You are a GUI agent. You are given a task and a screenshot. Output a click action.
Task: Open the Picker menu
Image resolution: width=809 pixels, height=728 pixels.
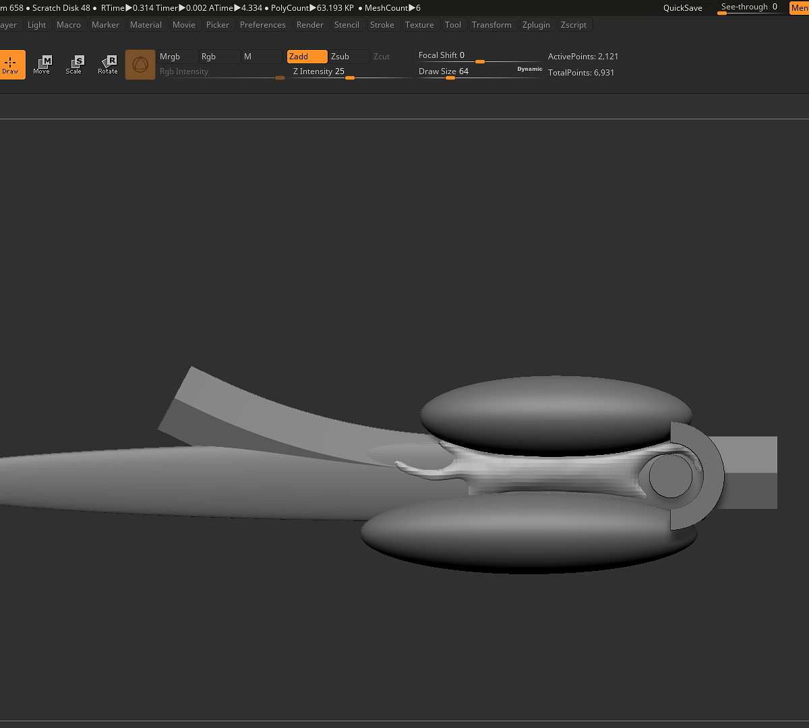[218, 25]
